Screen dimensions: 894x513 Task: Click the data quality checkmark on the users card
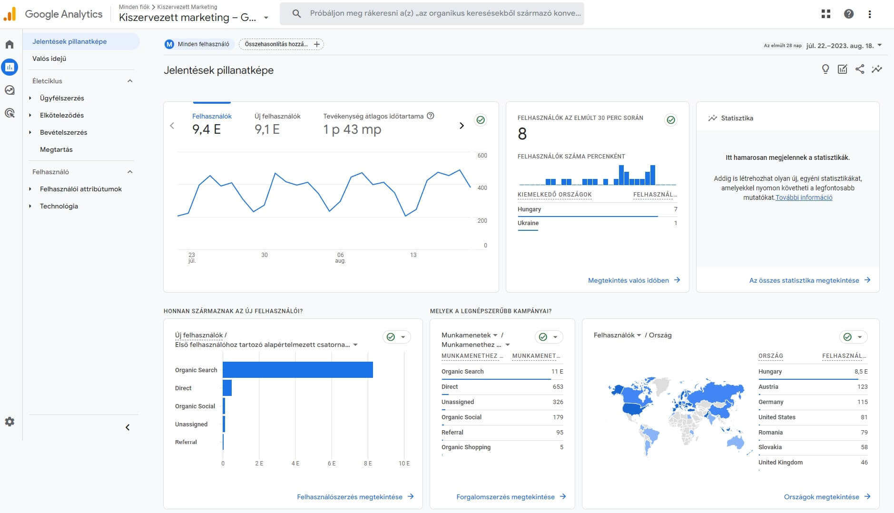pyautogui.click(x=481, y=120)
